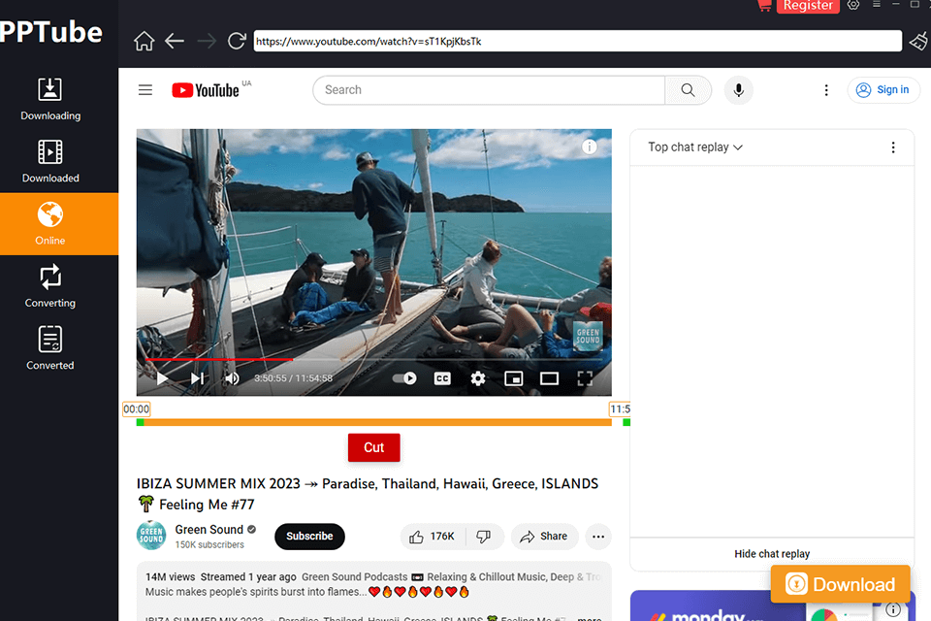
Task: Open the Downloading section in sidebar
Action: 50,99
